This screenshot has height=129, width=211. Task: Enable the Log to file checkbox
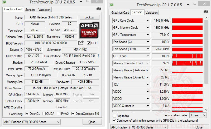point(114,116)
